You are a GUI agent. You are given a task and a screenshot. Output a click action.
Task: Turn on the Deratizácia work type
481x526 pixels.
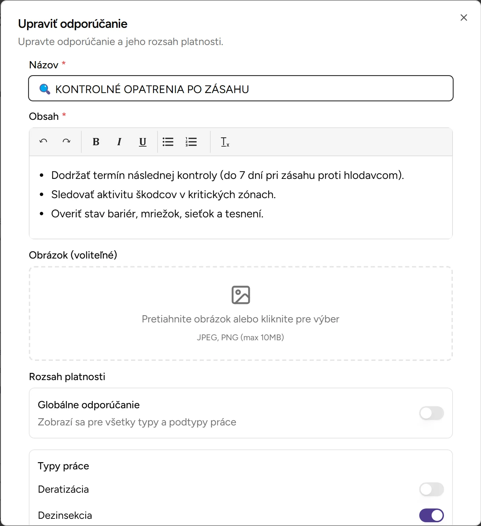tap(431, 489)
